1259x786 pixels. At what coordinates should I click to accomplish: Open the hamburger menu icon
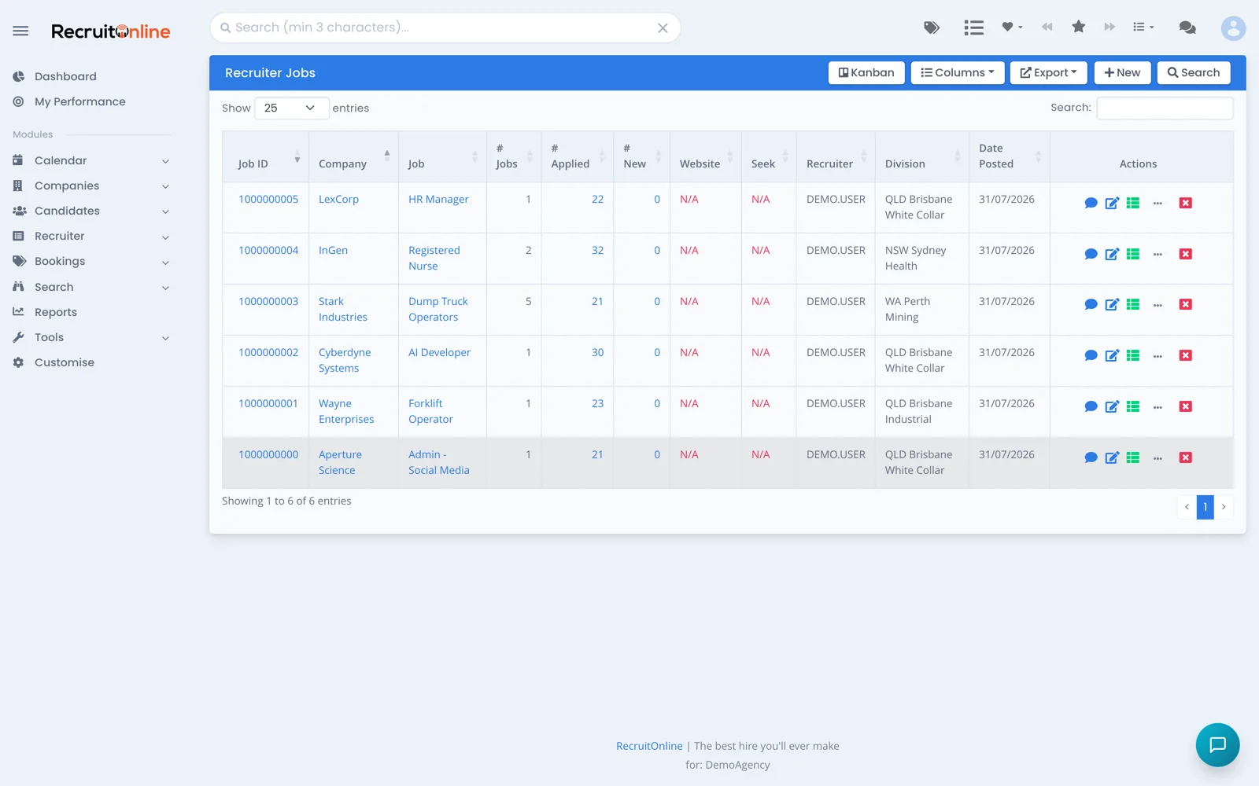pos(20,31)
